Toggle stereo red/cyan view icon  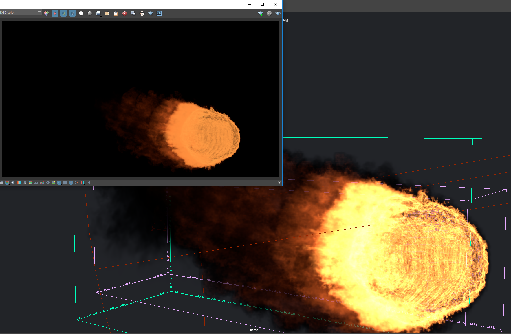point(83,183)
